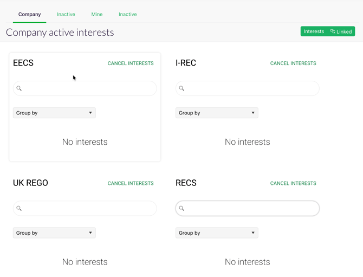The height and width of the screenshot is (277, 363).
Task: Switch view to Linked toggle option
Action: pyautogui.click(x=341, y=31)
